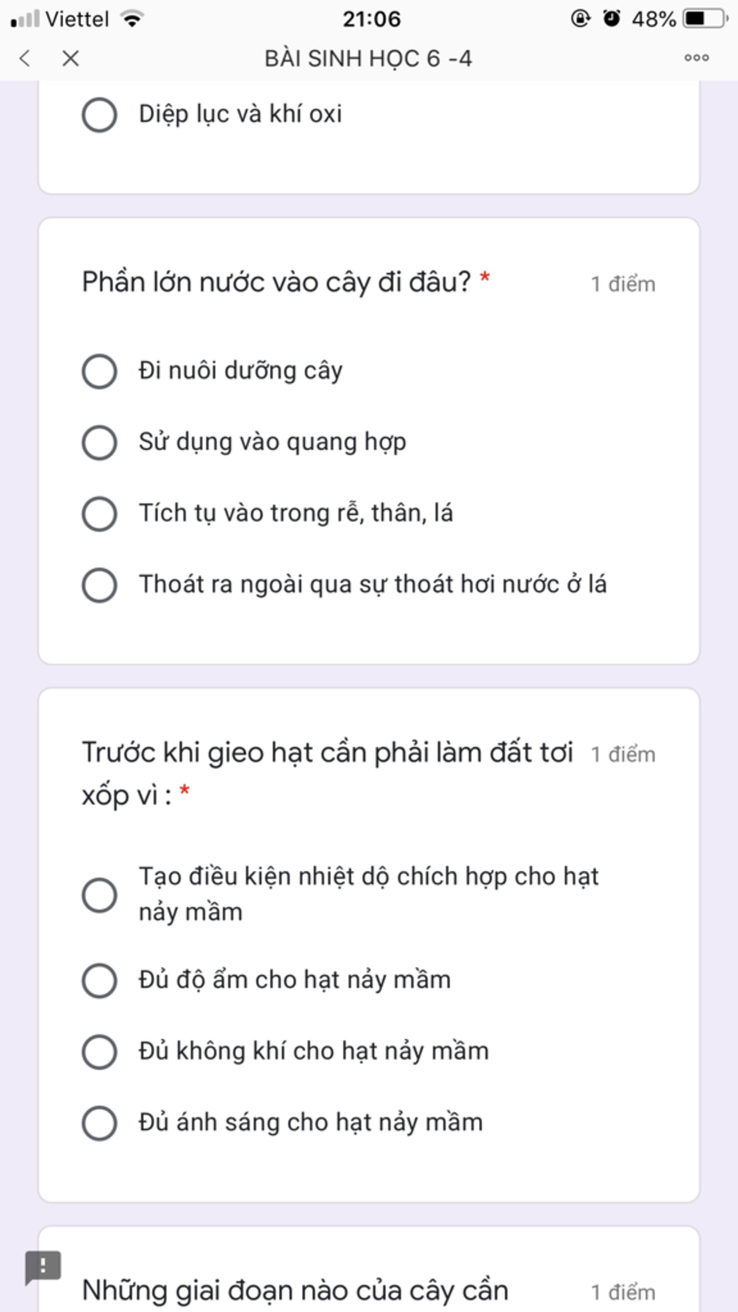Screen dimensions: 738x1312
Task: Pick 'Đủ độ ẩm cho hạt nảy mầm'
Action: [99, 980]
